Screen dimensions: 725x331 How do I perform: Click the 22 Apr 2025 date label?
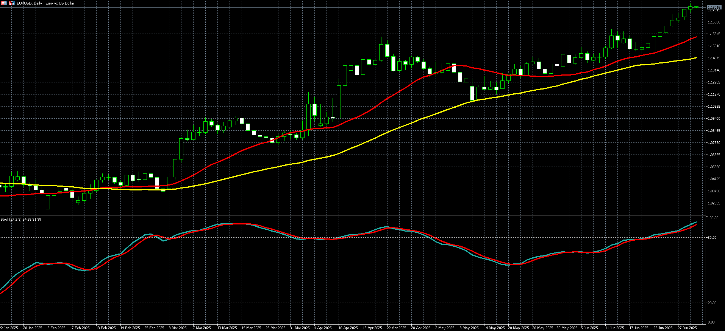tap(397, 328)
